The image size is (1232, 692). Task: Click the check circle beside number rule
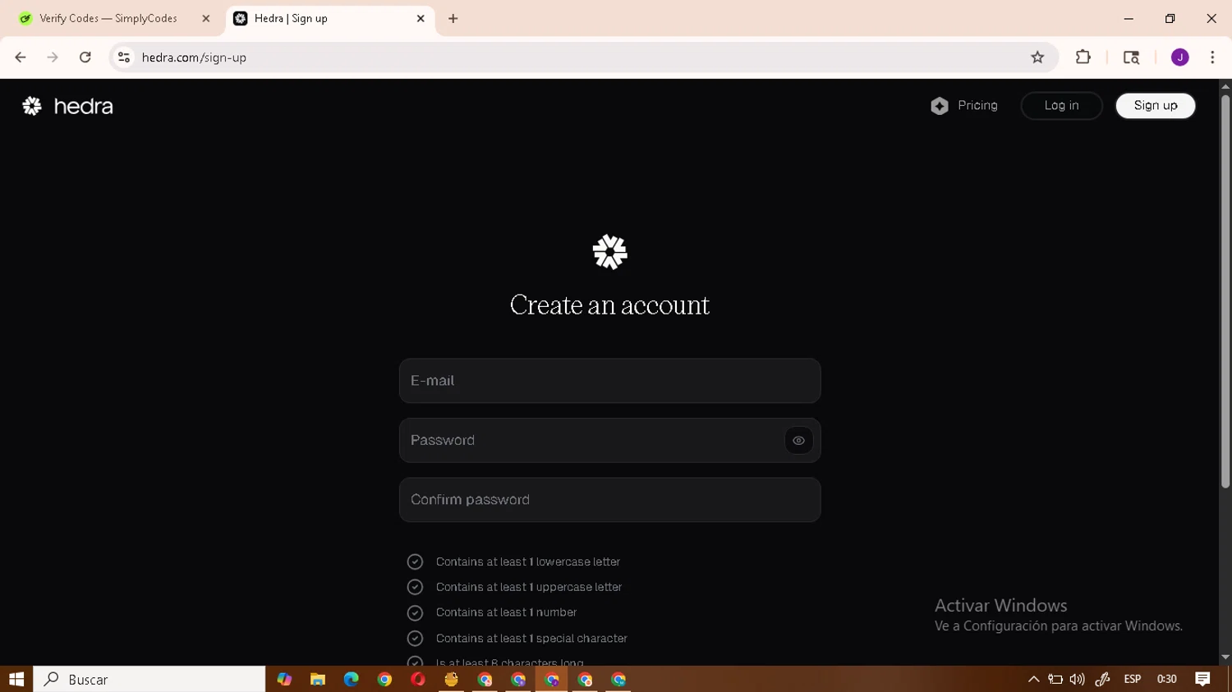(415, 613)
